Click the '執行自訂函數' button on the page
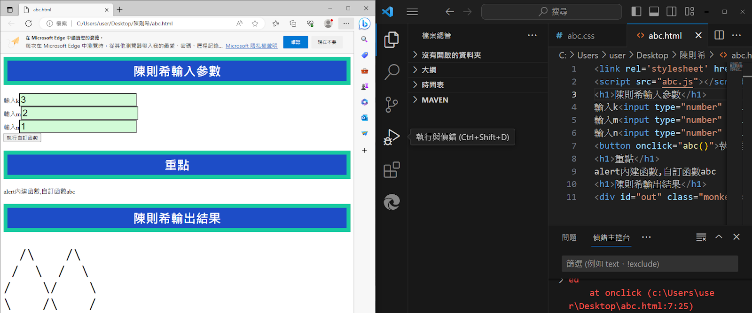The image size is (752, 313). coord(22,138)
